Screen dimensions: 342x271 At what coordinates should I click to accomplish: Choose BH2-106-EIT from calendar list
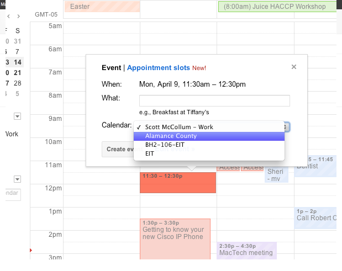click(209, 145)
